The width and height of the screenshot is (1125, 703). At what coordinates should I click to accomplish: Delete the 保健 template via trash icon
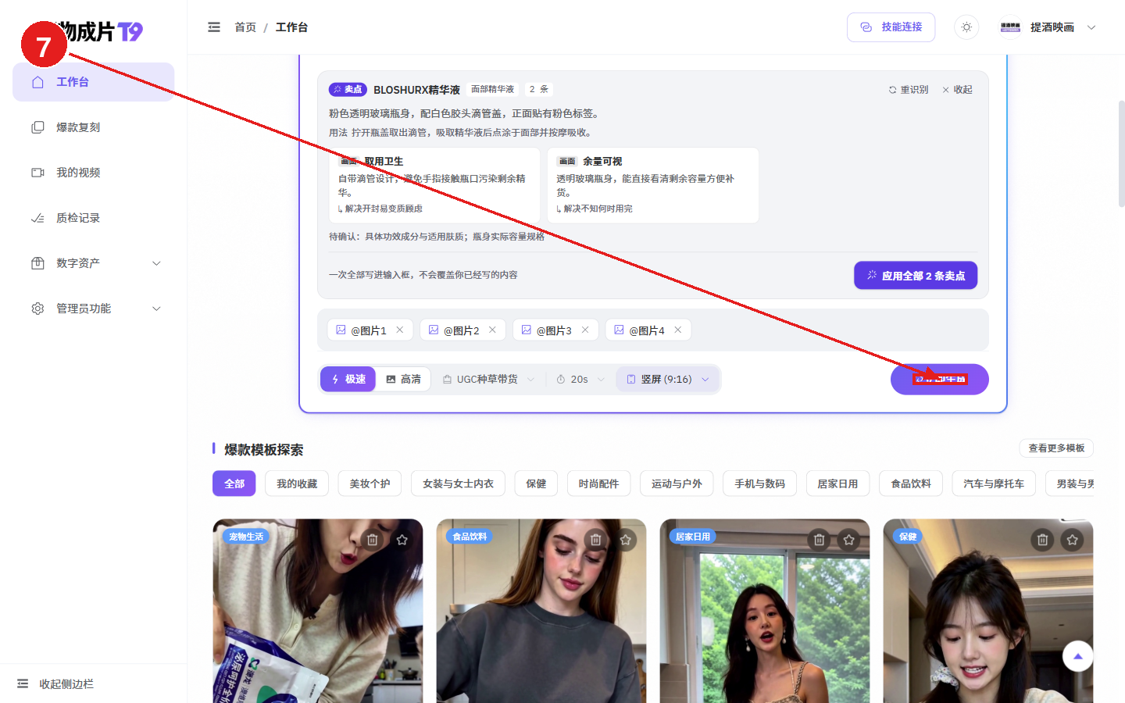point(1043,540)
